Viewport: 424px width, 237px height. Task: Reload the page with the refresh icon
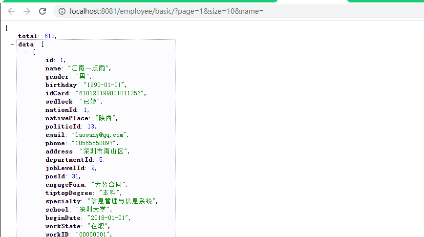(42, 11)
